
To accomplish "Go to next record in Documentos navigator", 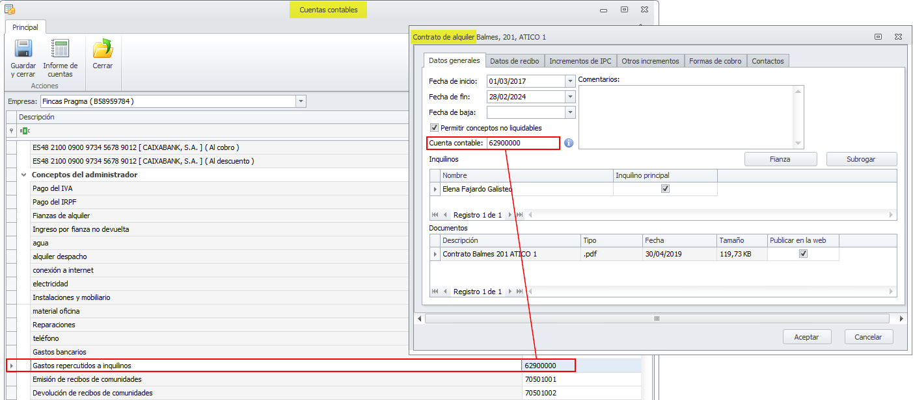I will 510,292.
